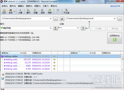Toggle the 次要 minor differences button
124x90 pixels.
(x=20, y=11)
